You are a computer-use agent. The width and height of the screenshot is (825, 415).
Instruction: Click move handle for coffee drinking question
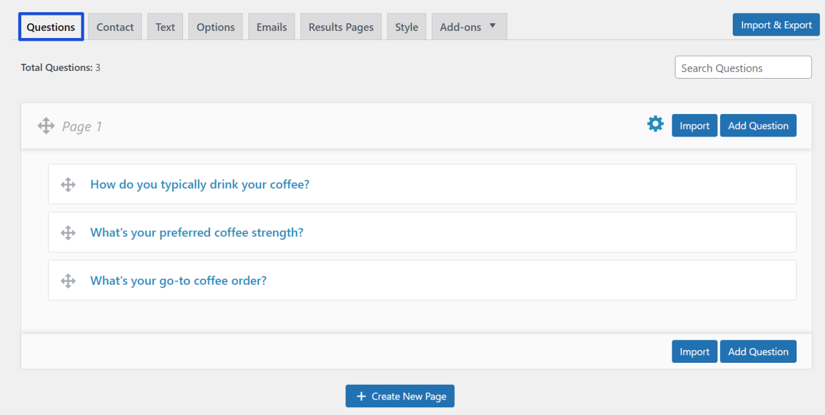pyautogui.click(x=68, y=184)
